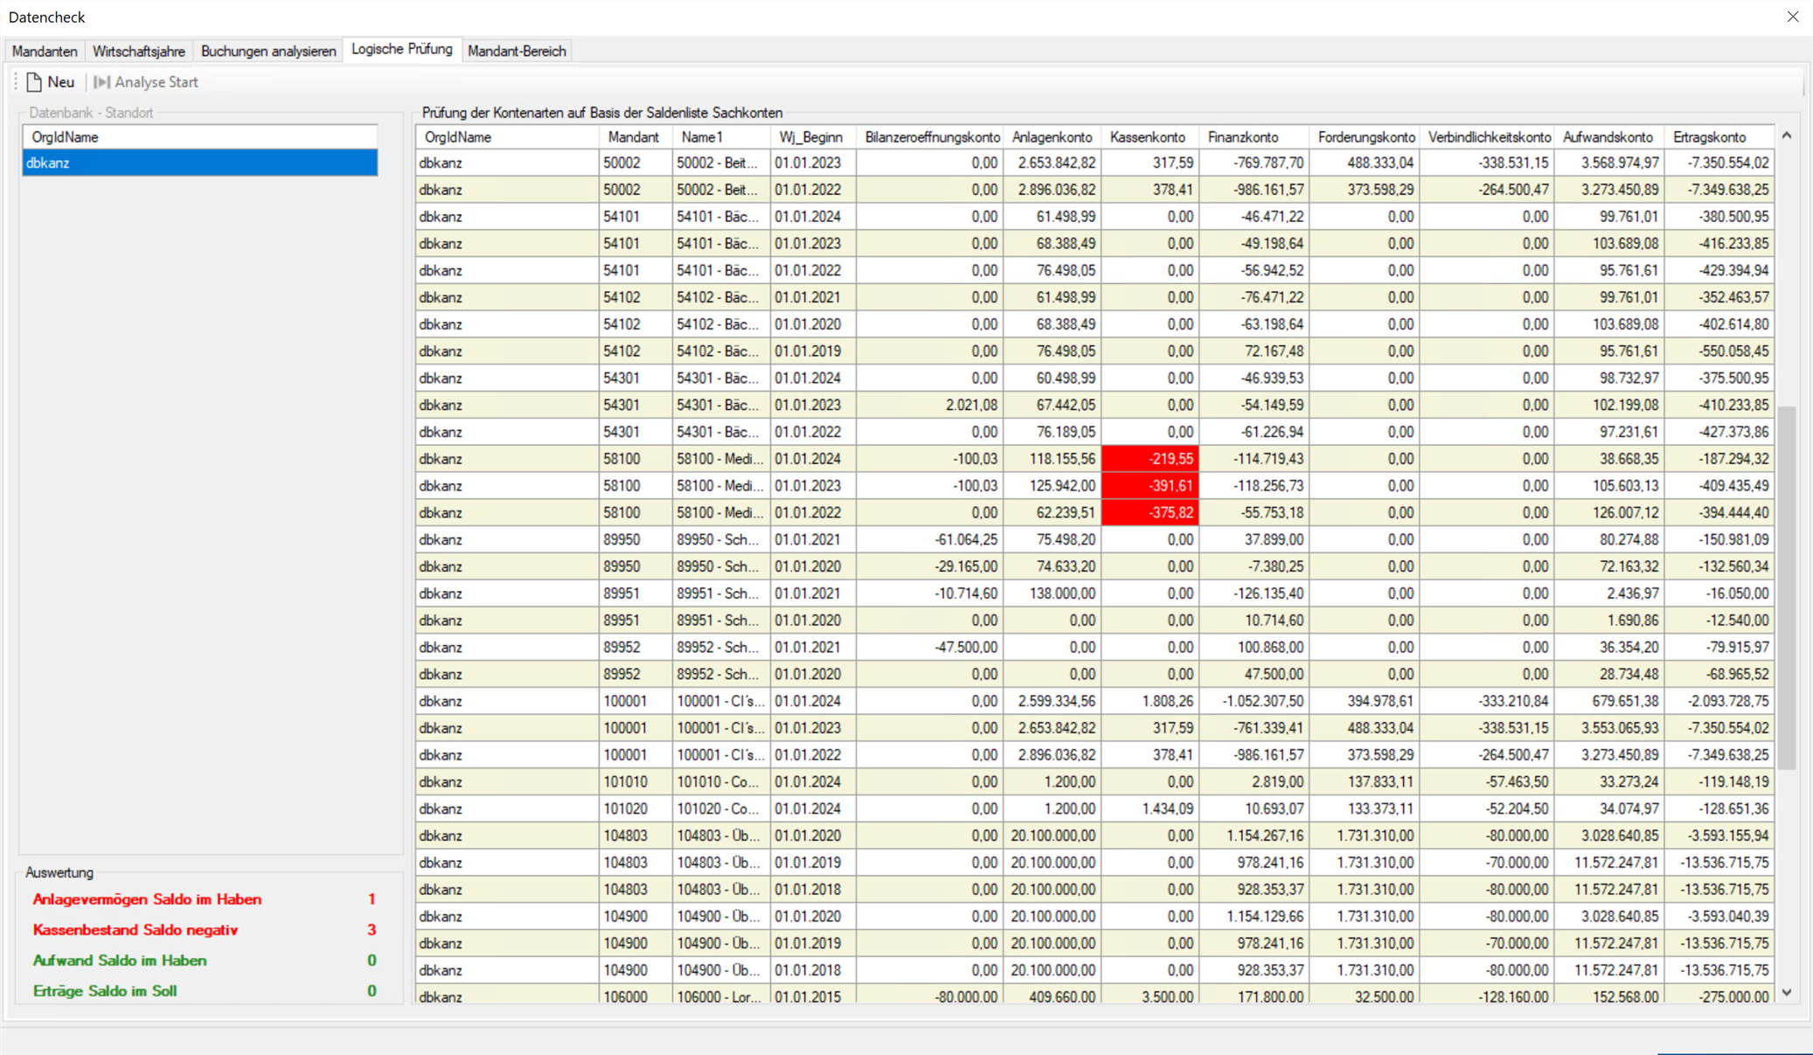Sort by the Mandant column header
Screen dimensions: 1813x1055
635,137
